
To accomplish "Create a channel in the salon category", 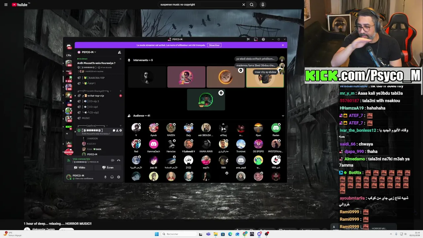I will click(x=120, y=126).
